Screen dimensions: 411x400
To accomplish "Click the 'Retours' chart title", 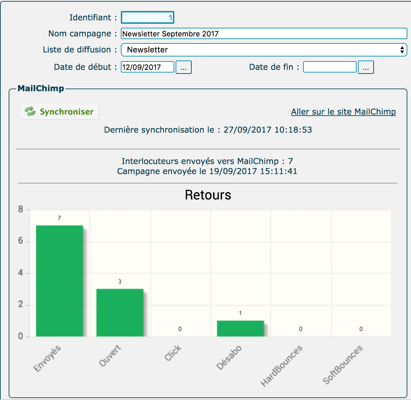I will pos(208,195).
